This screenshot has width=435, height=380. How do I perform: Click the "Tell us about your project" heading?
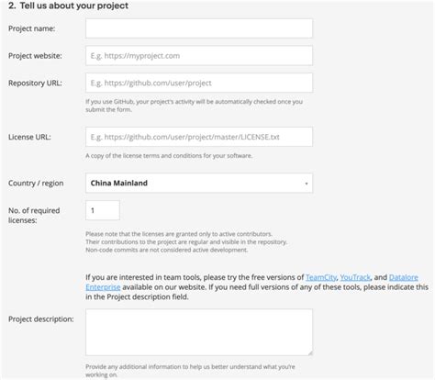pos(74,6)
